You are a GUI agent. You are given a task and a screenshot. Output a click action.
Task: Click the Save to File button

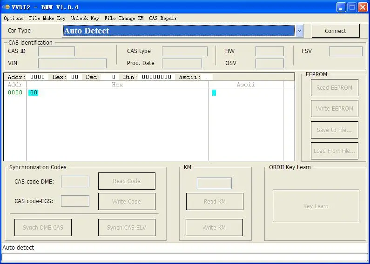[334, 130]
